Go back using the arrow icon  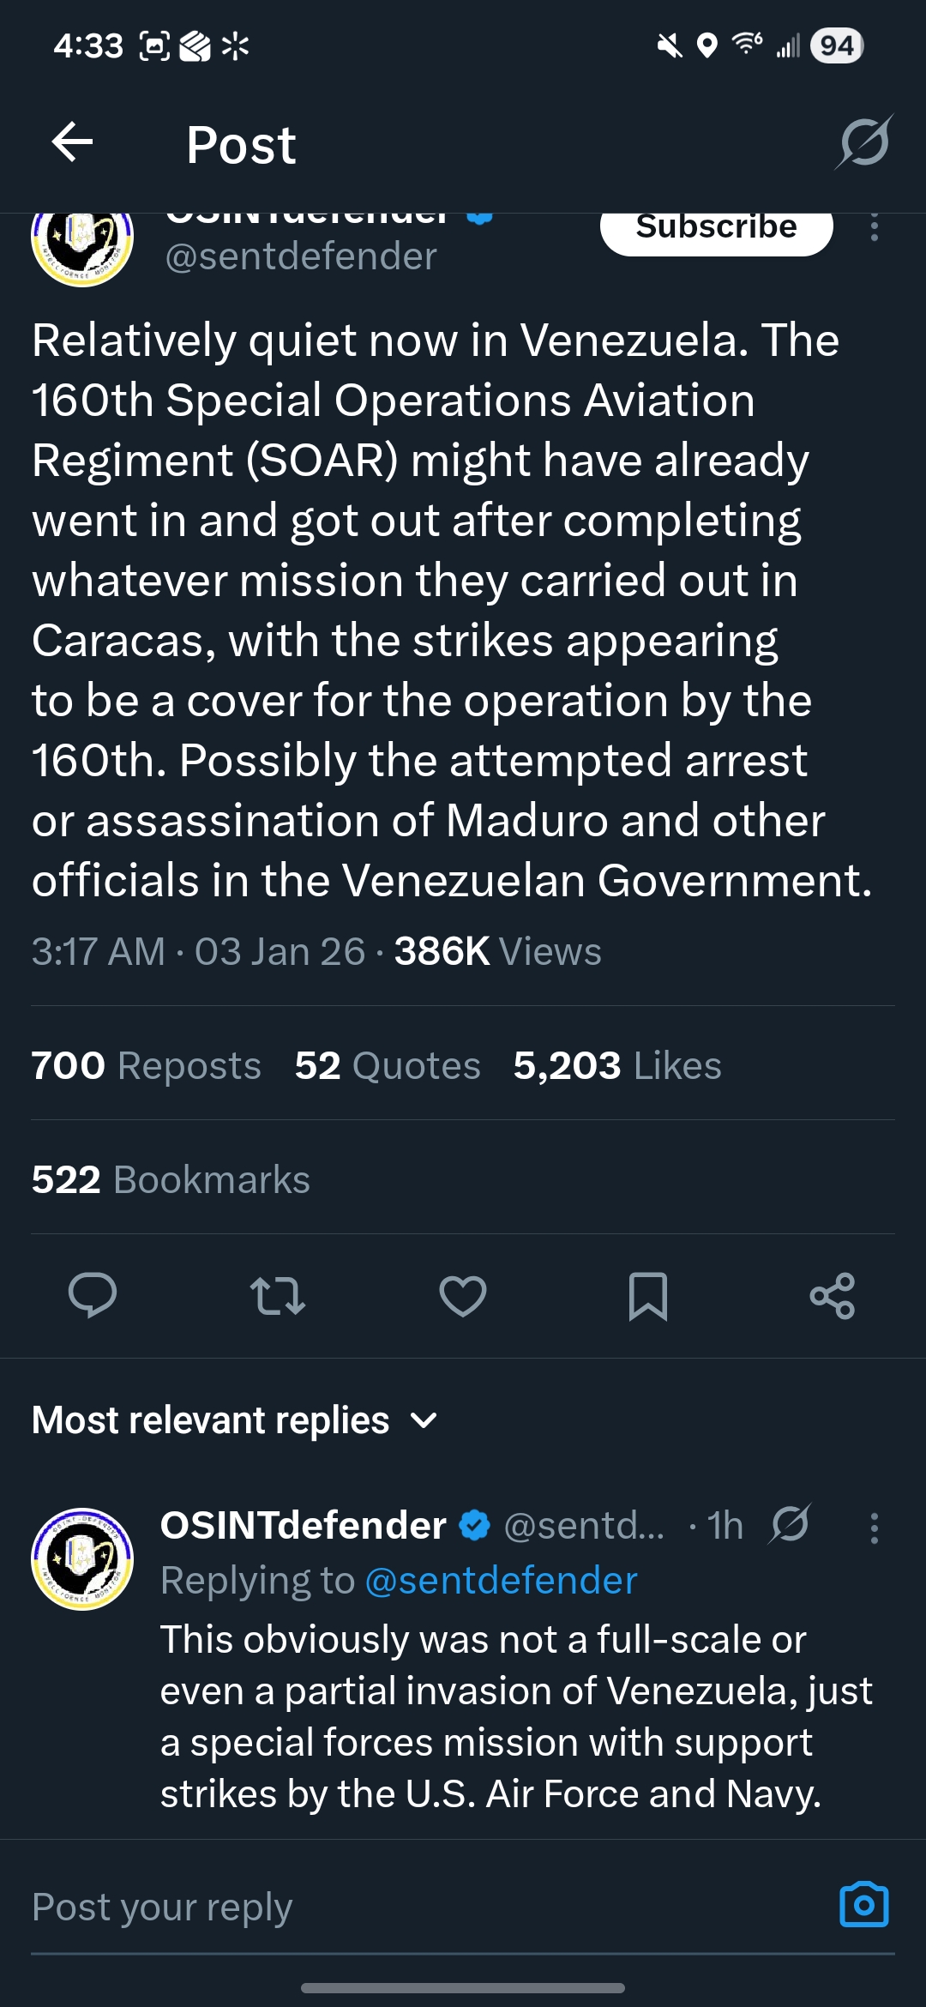click(73, 142)
